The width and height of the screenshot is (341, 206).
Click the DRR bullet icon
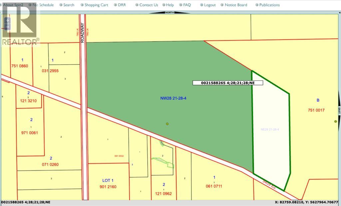pos(116,5)
